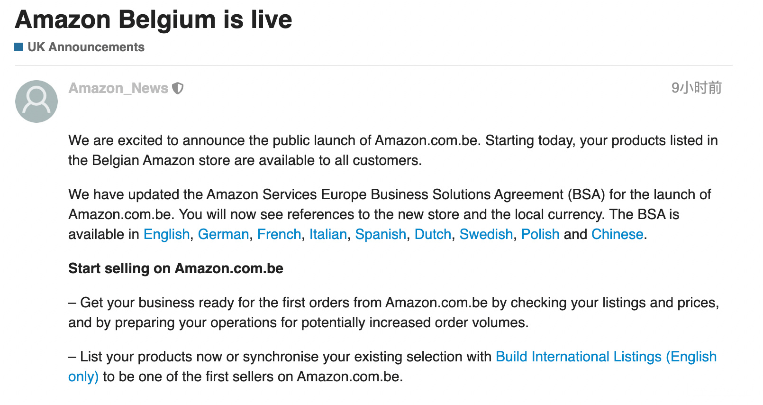Open the Dutch BSA link
Screen dimensions: 763x405
pyautogui.click(x=433, y=234)
